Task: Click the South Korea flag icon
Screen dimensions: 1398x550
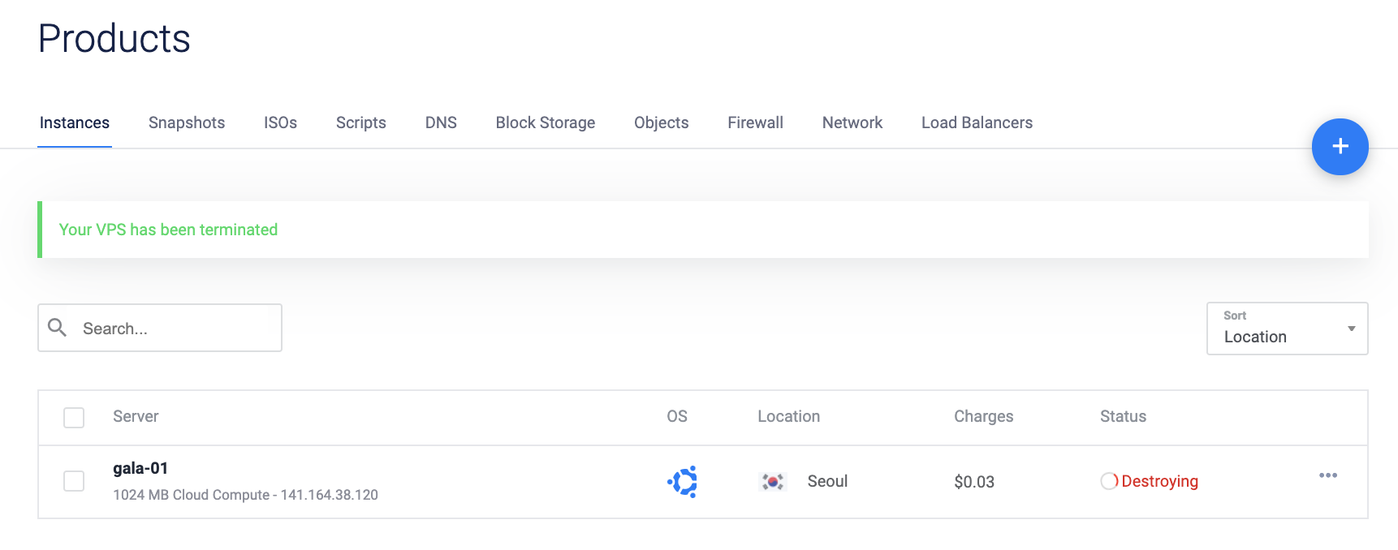Action: (x=772, y=482)
